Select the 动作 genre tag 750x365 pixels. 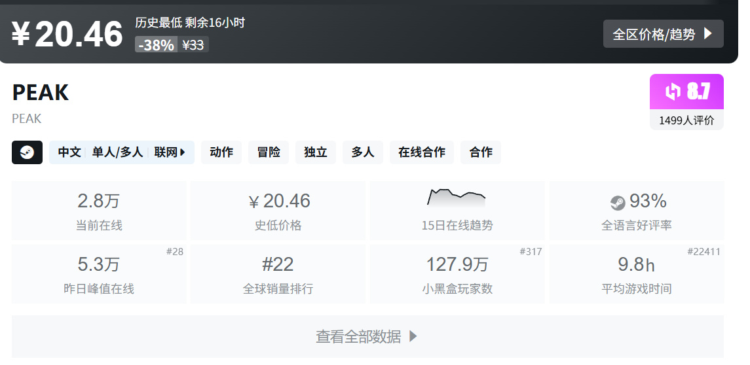[x=221, y=152]
